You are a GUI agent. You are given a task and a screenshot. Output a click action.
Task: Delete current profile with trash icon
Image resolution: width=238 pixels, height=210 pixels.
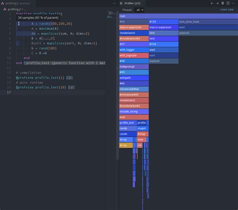click(222, 3)
